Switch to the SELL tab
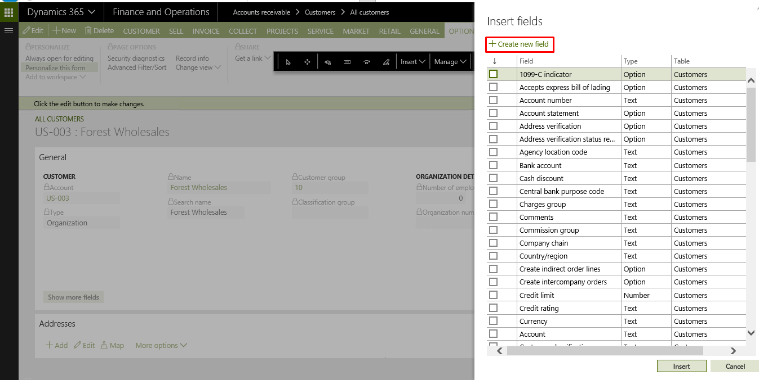759x380 pixels. [176, 31]
